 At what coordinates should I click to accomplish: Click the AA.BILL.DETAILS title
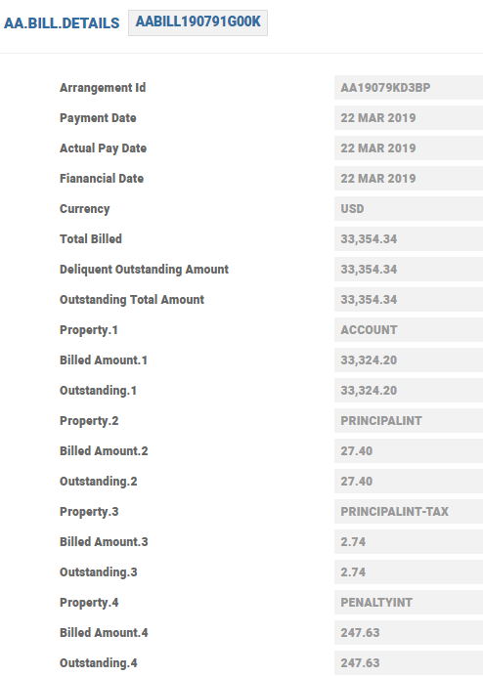[62, 23]
